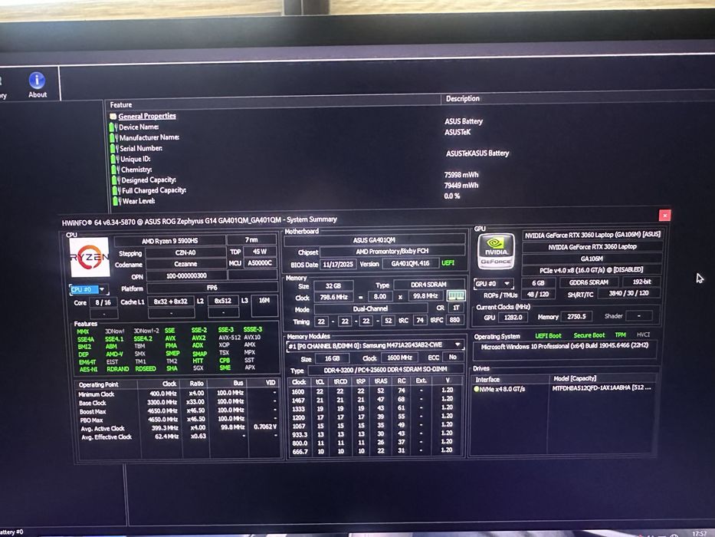
Task: Select the Boost Max operating point row
Action: click(177, 411)
